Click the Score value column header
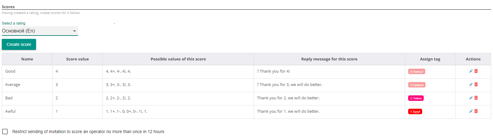493x137 pixels. coord(78,59)
